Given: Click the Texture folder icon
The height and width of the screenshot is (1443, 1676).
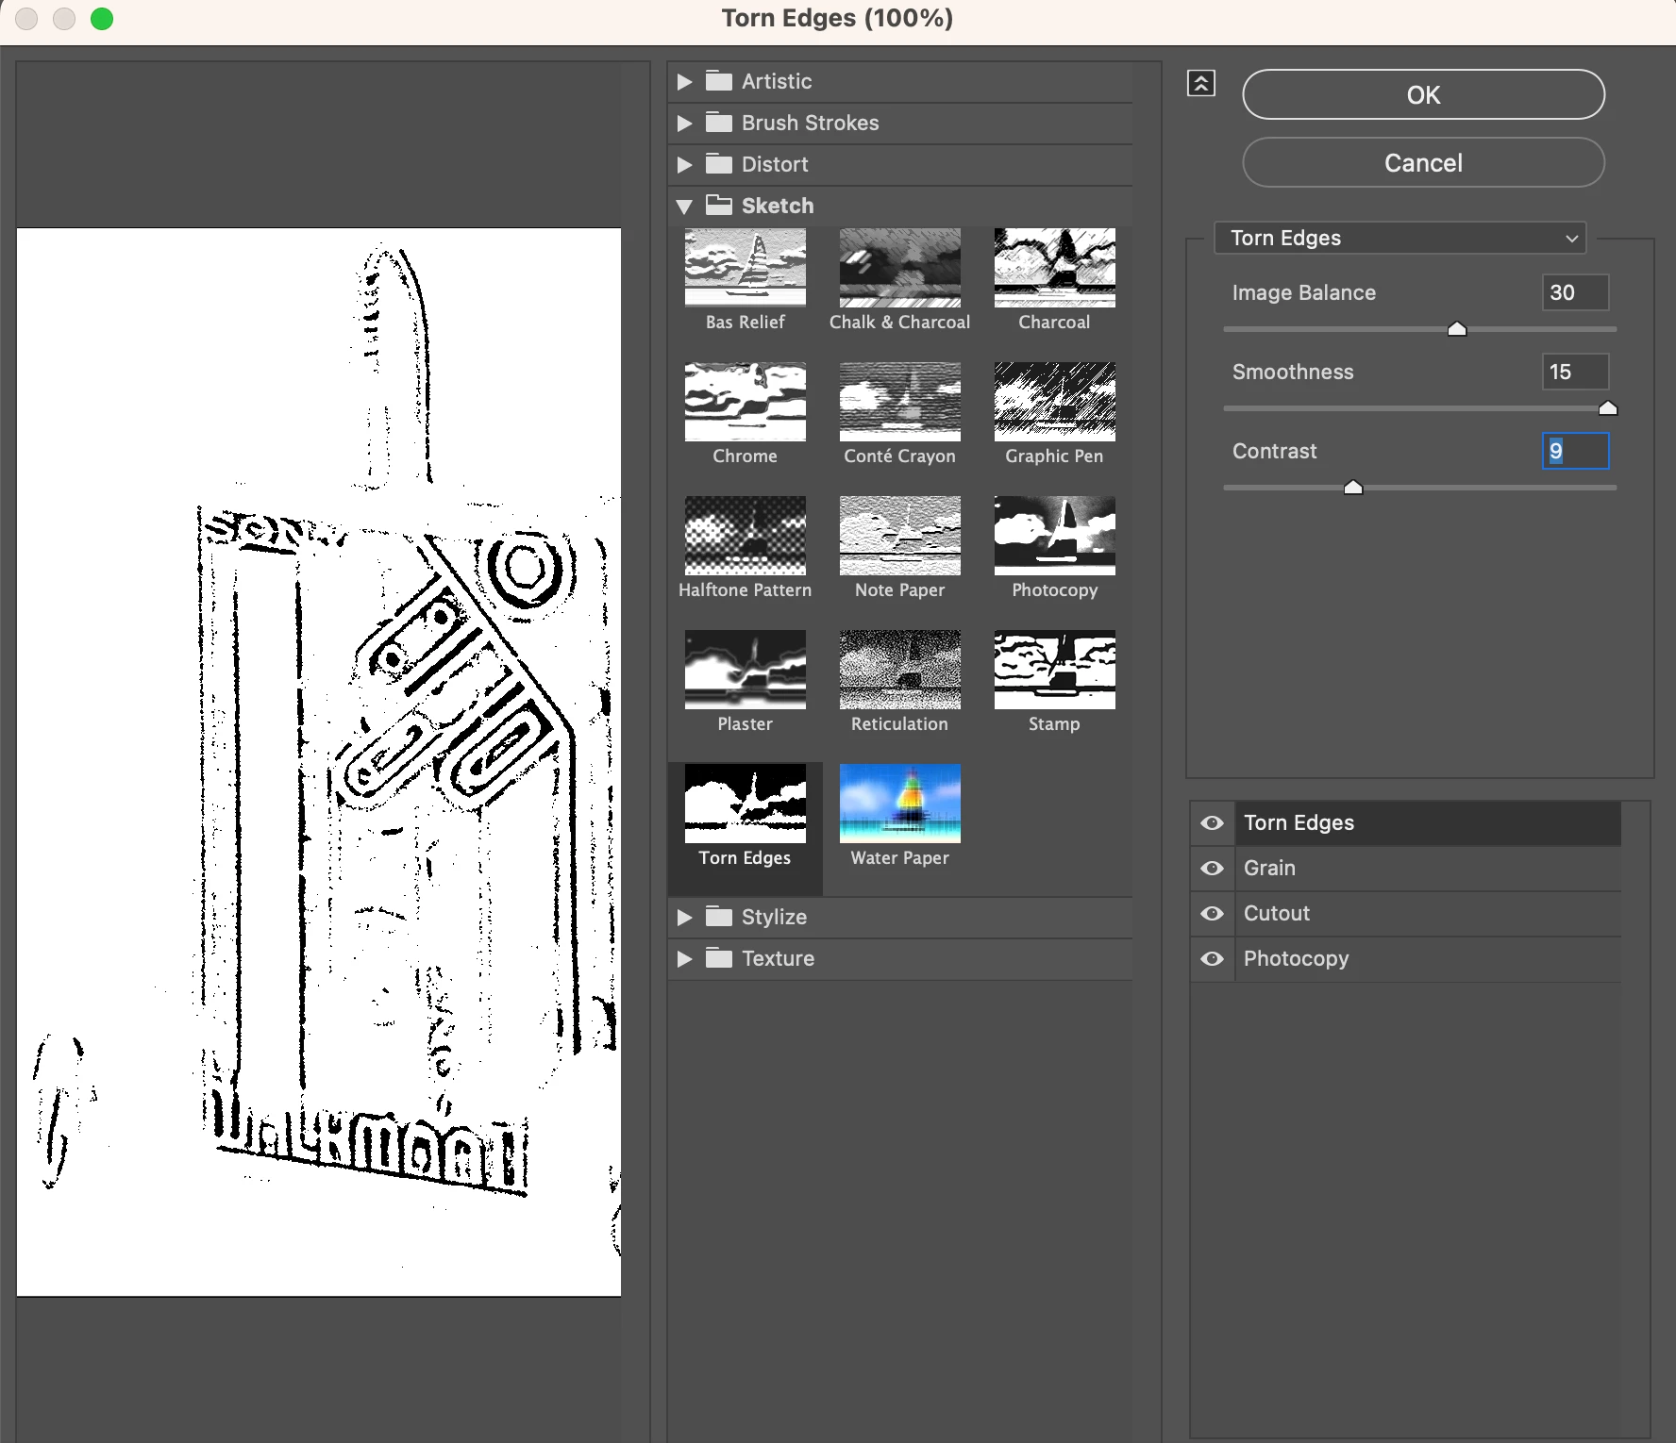Looking at the screenshot, I should [x=719, y=958].
